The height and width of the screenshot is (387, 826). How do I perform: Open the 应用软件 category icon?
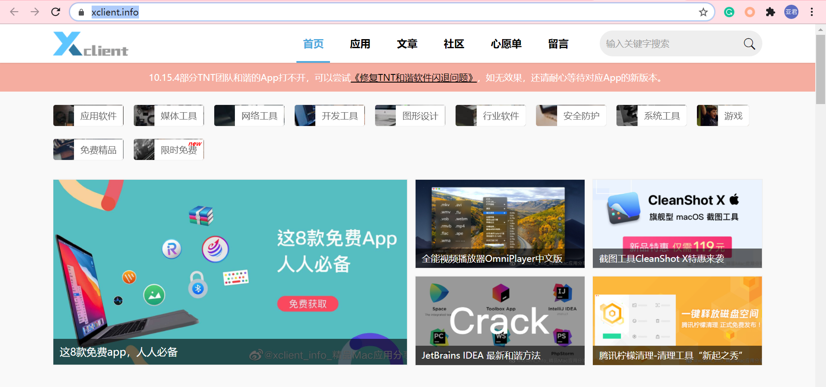point(88,115)
